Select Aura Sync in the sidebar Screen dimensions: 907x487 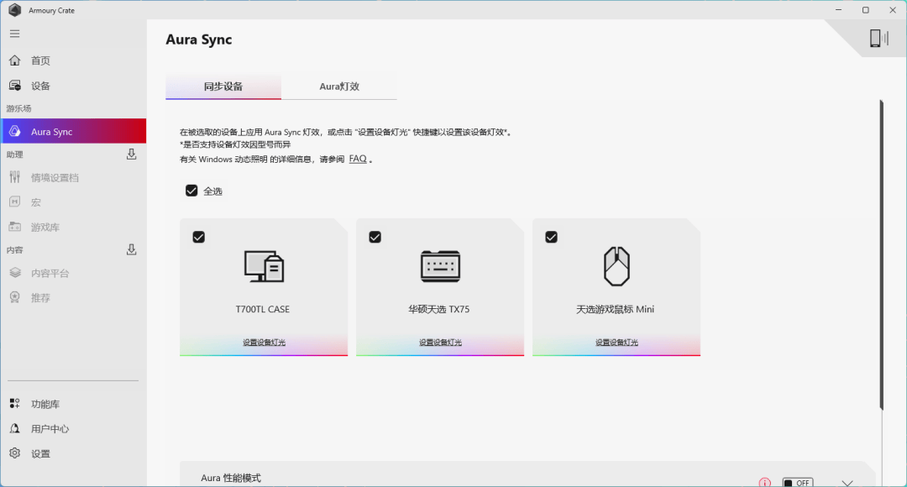click(73, 131)
